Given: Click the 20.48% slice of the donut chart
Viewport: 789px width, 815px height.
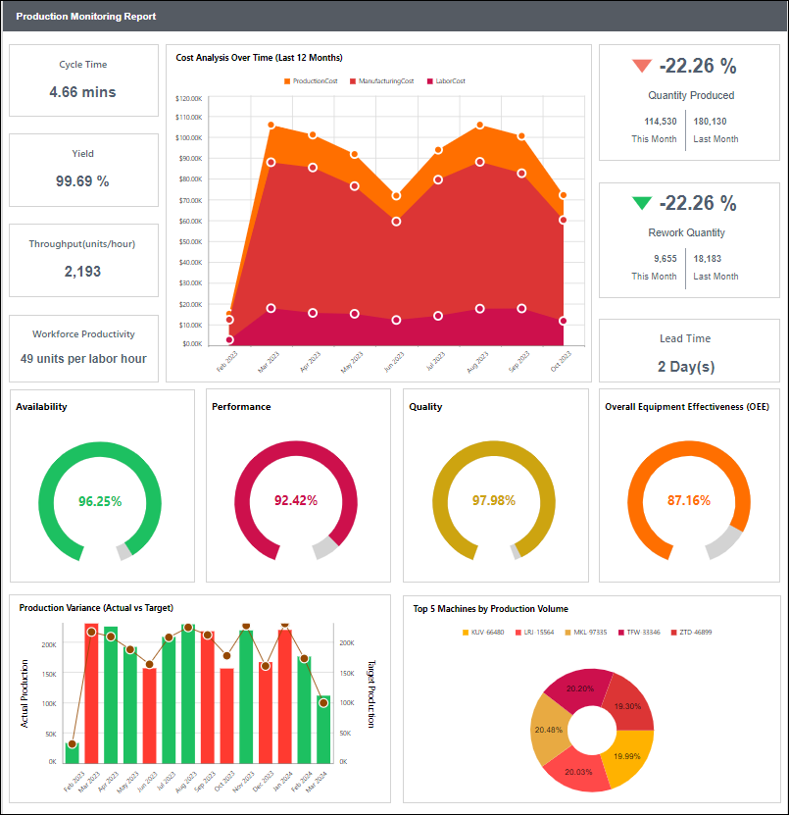Looking at the screenshot, I should pyautogui.click(x=548, y=730).
